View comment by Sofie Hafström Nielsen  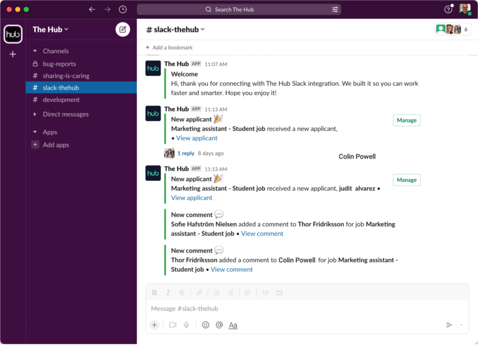pos(262,234)
